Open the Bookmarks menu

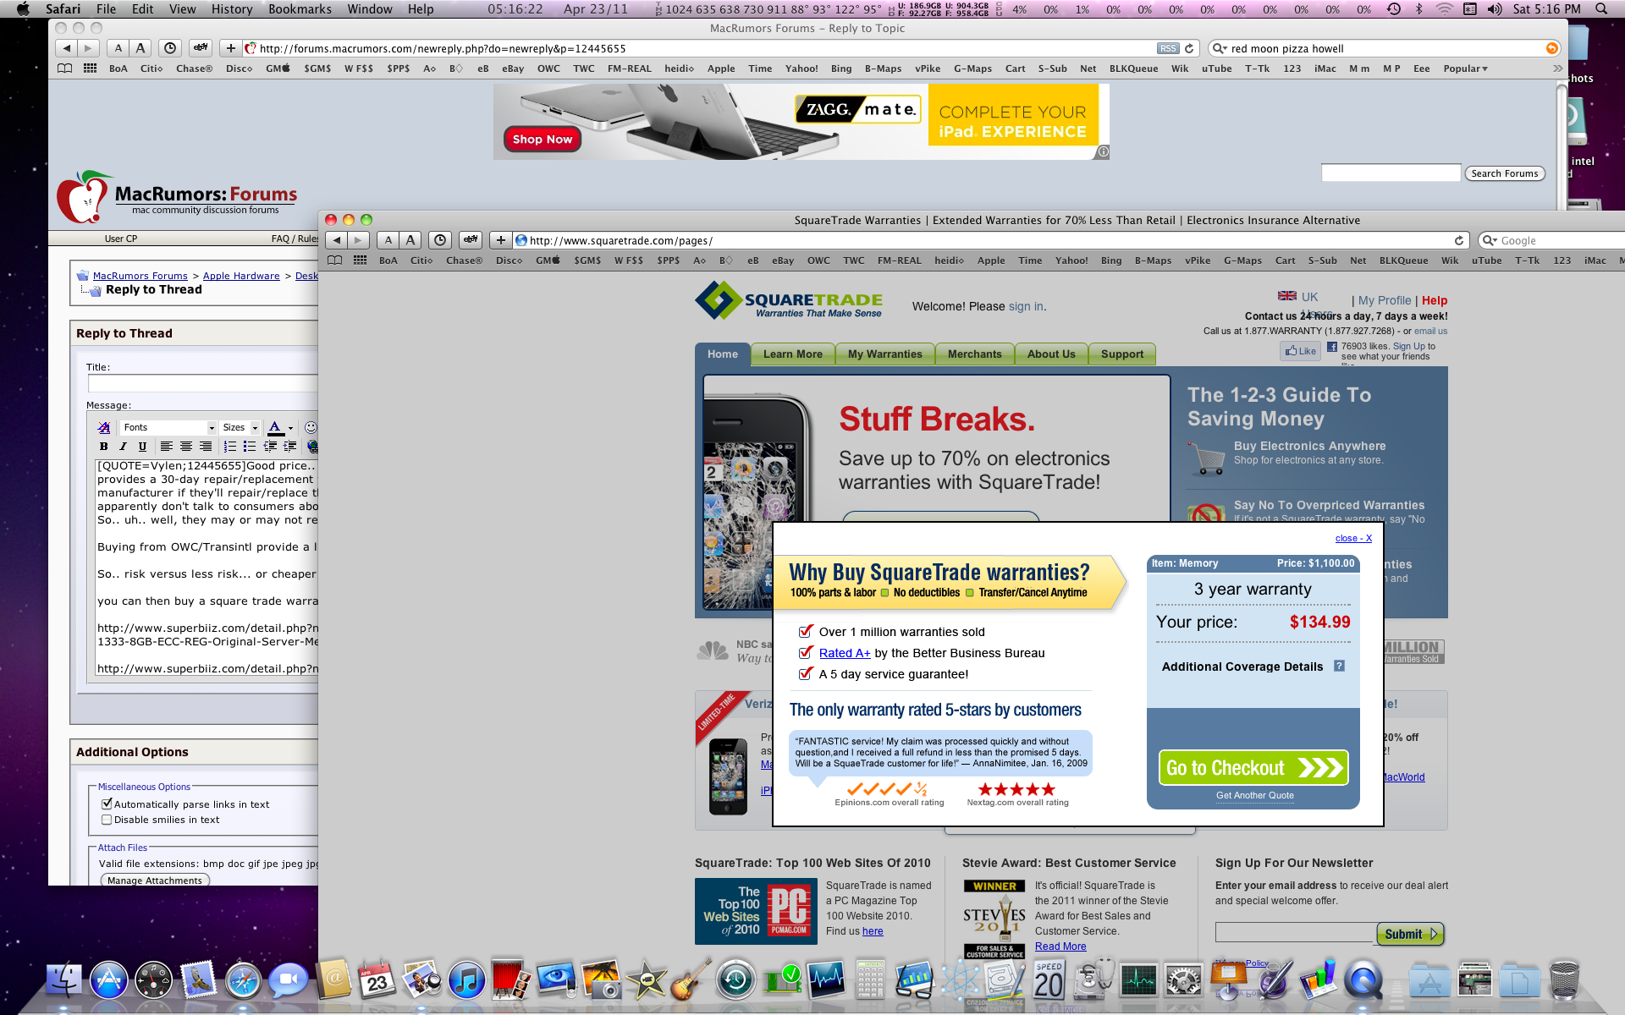(x=300, y=8)
